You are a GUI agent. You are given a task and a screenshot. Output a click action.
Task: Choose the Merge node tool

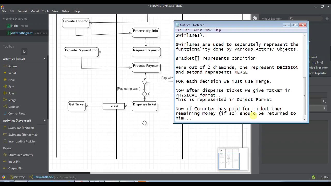(12, 100)
